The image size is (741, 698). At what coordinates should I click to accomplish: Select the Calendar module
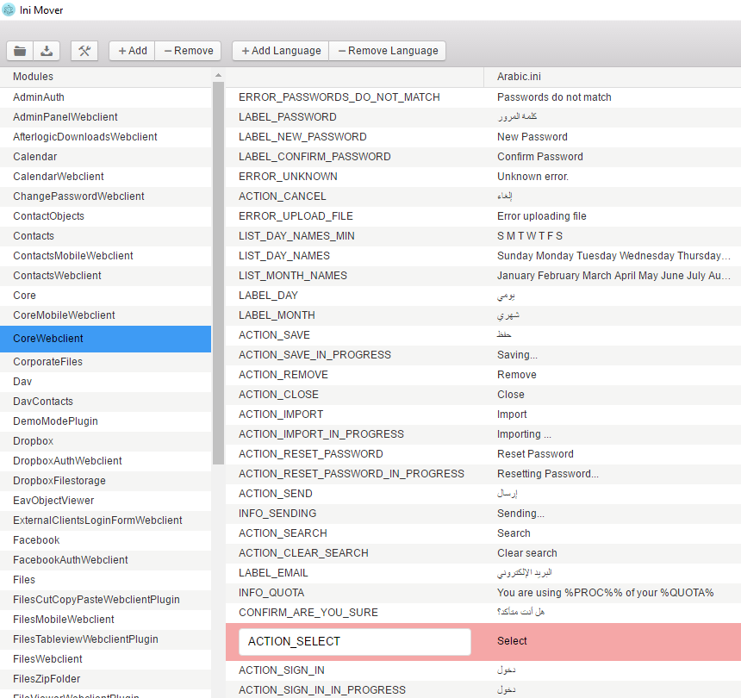tap(35, 157)
